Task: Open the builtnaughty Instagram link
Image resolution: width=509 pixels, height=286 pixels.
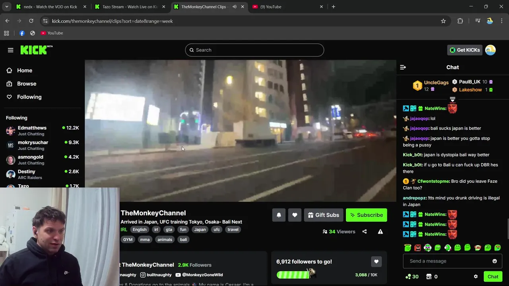Action: tap(156, 275)
